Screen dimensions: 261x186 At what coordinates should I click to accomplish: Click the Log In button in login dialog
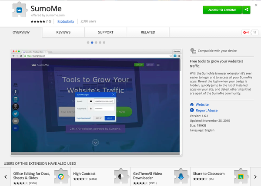coord(110,118)
